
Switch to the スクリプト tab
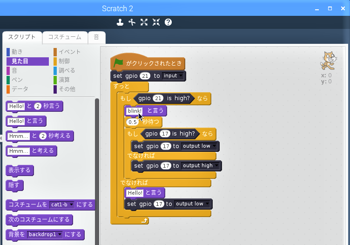(22, 37)
